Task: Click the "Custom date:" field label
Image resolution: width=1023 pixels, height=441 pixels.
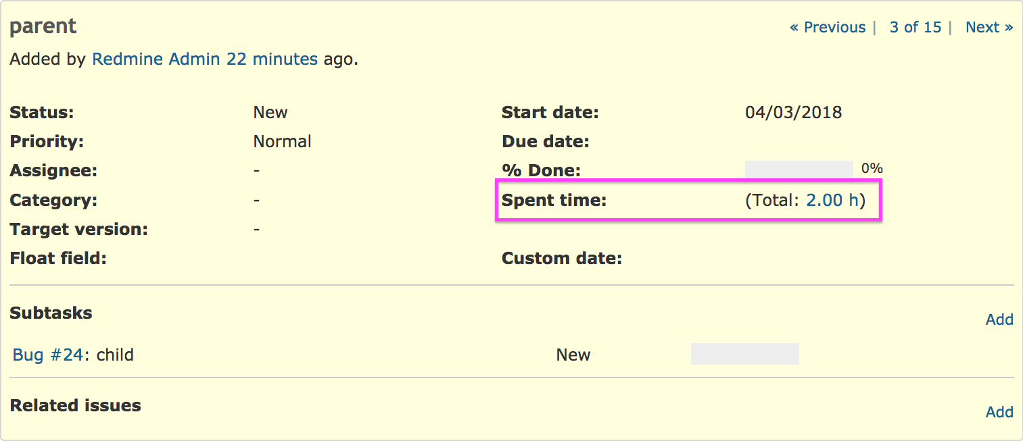Action: click(x=561, y=259)
